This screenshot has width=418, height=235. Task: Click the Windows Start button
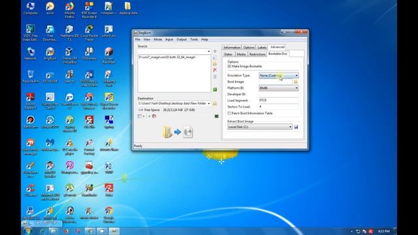click(27, 230)
